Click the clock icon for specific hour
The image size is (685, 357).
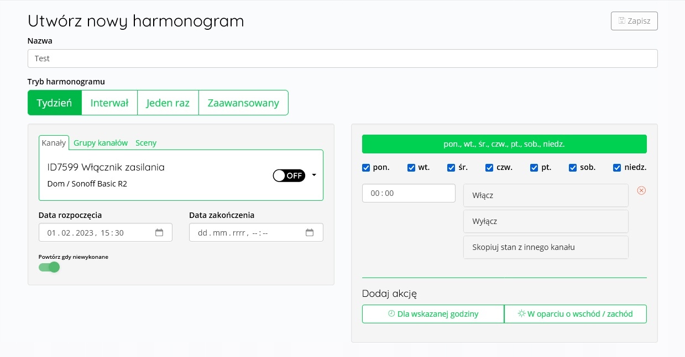[x=391, y=313]
